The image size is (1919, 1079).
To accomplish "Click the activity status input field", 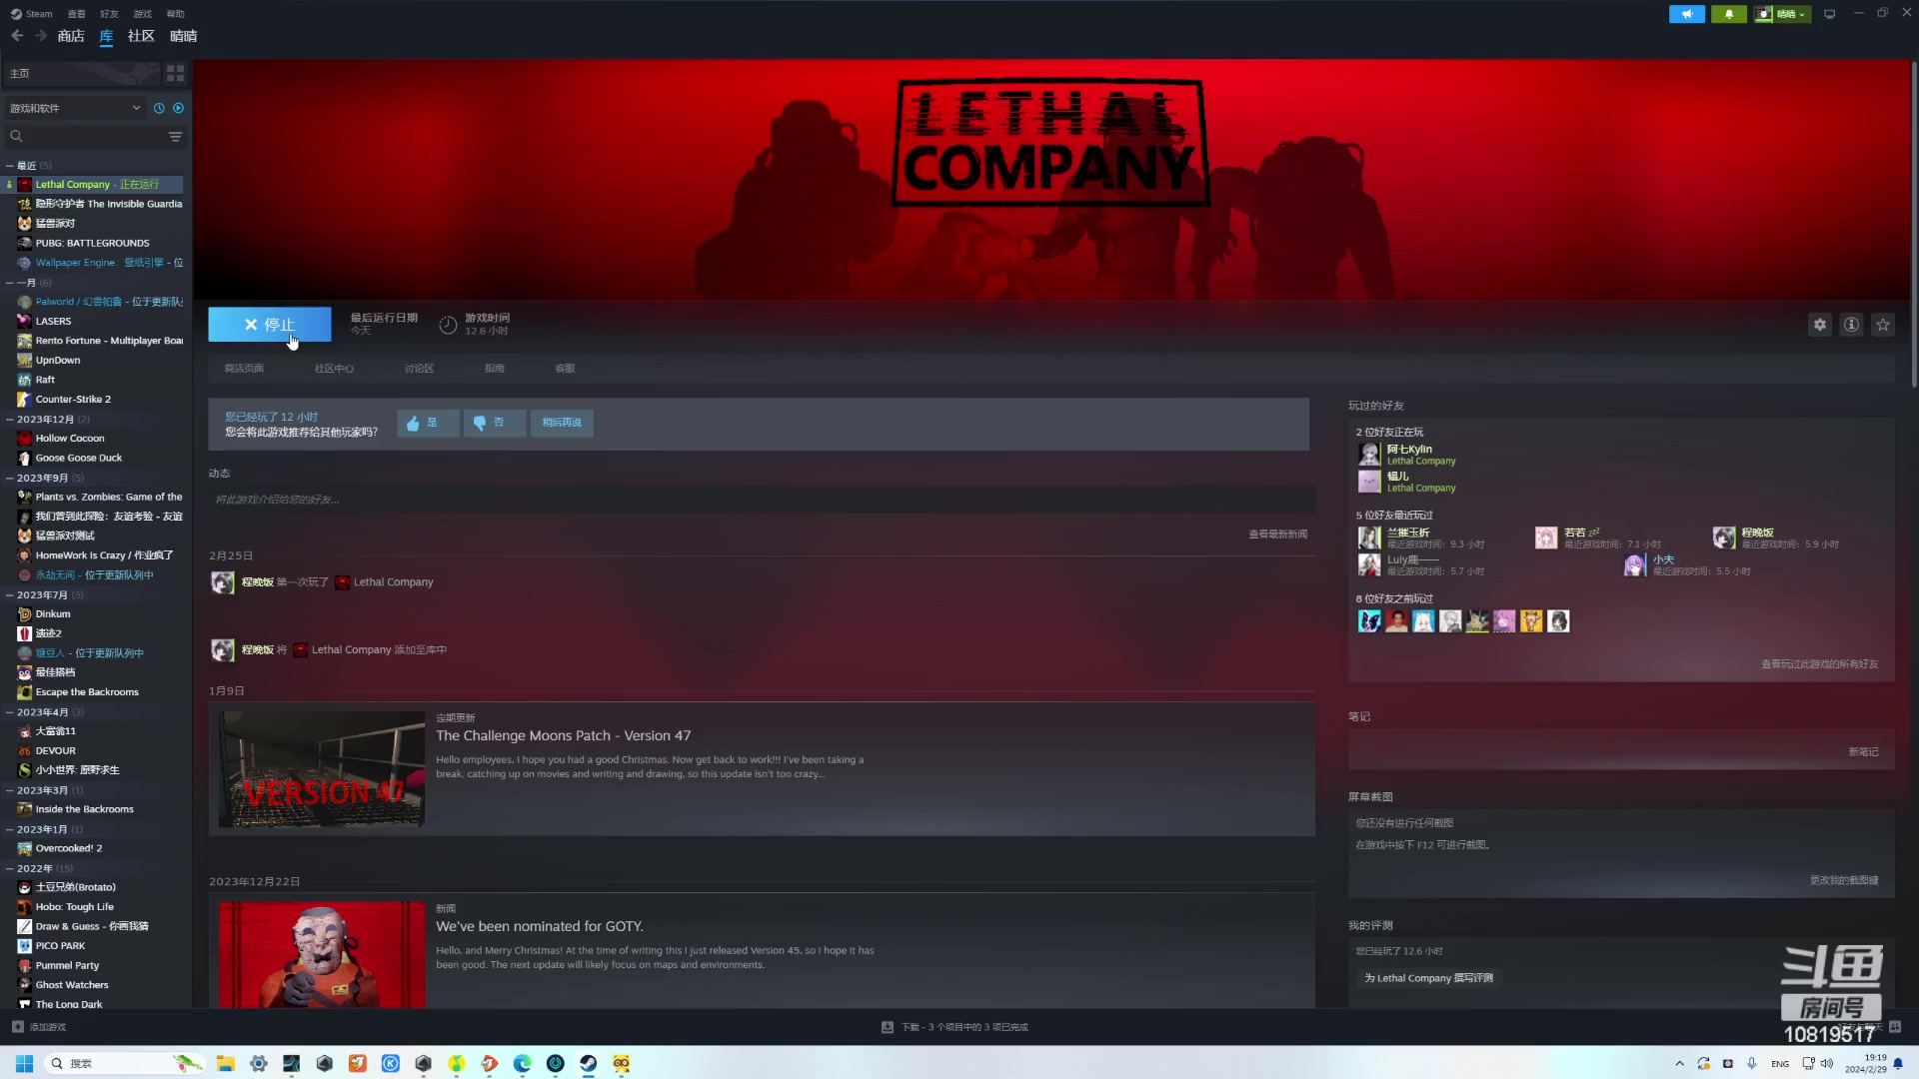I will pos(762,500).
